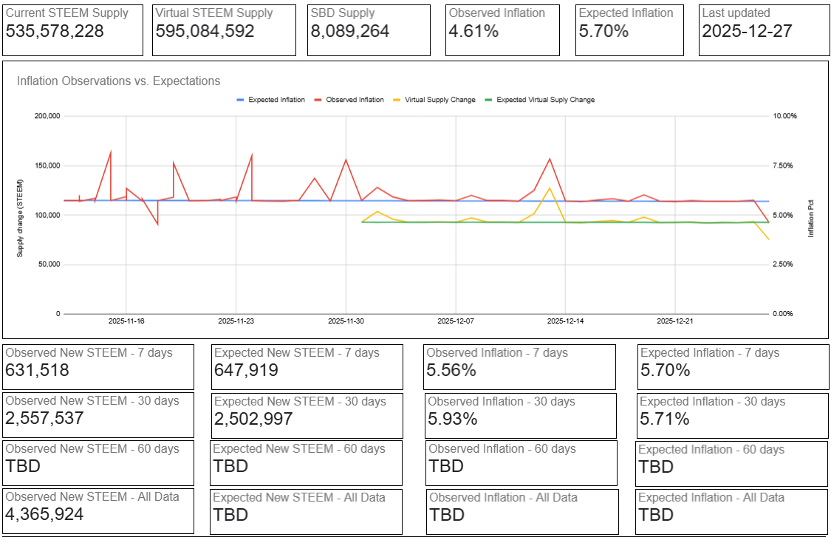Select the Current STEEM Supply card
The height and width of the screenshot is (537, 831).
72,30
